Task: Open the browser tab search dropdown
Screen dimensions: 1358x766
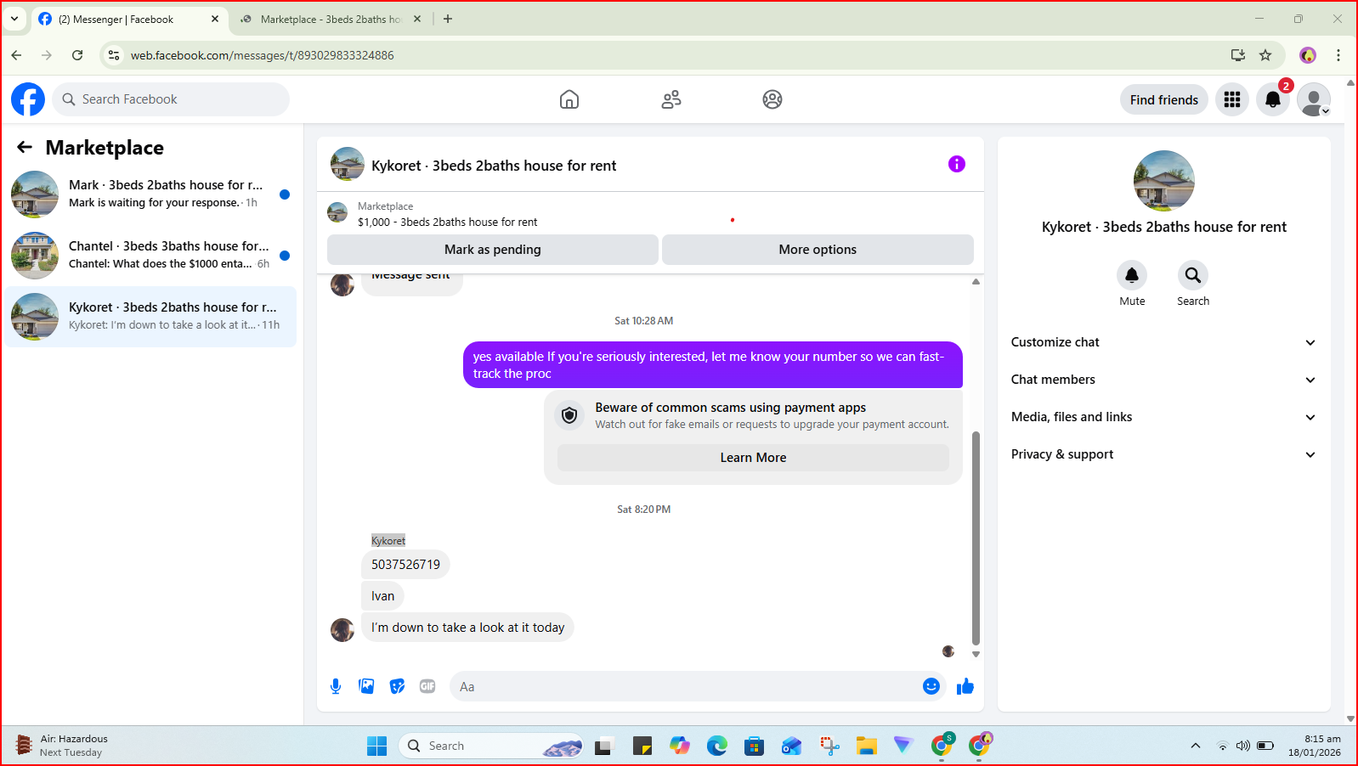Action: coord(14,19)
